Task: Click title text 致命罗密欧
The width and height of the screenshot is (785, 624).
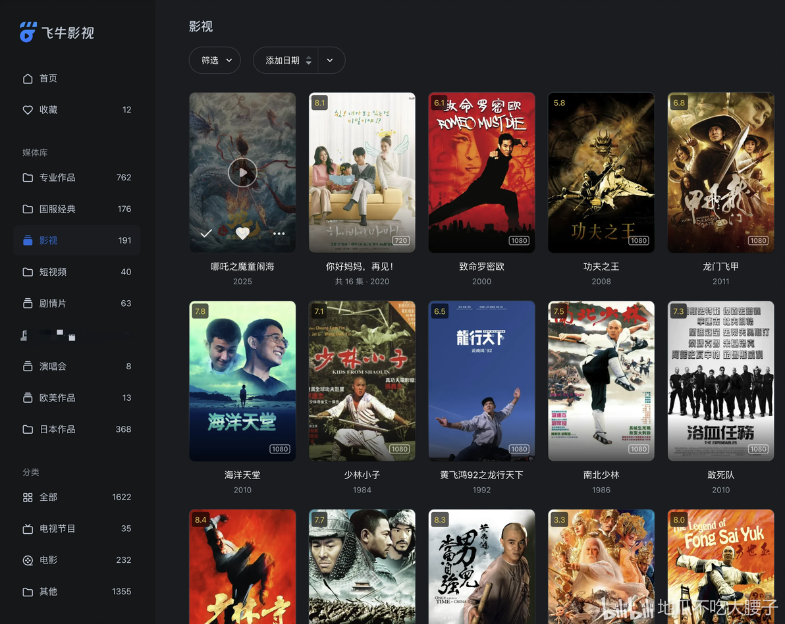Action: pos(481,267)
